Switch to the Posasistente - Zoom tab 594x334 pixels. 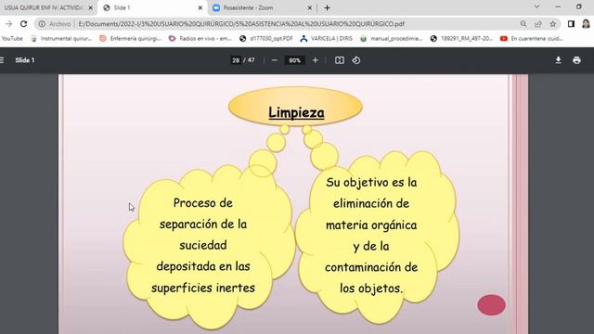pyautogui.click(x=262, y=7)
